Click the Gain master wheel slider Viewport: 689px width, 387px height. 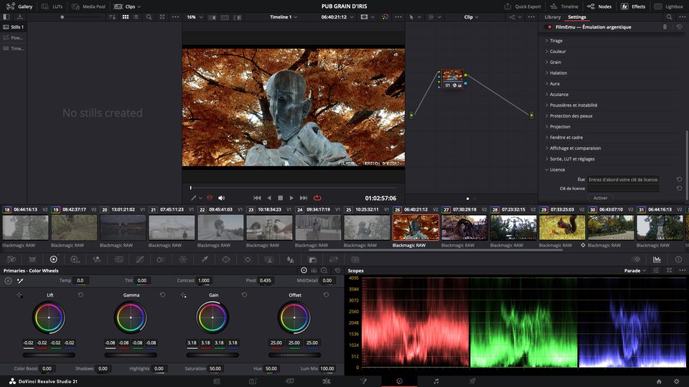coord(212,355)
